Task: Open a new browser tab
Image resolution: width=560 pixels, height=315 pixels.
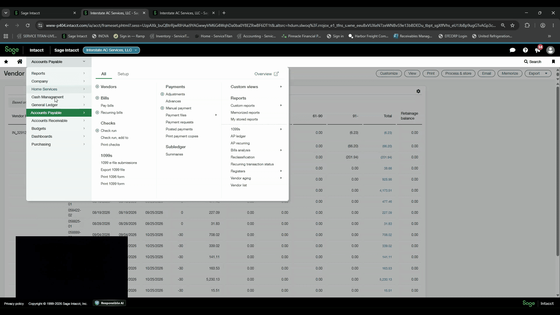Action: [224, 13]
